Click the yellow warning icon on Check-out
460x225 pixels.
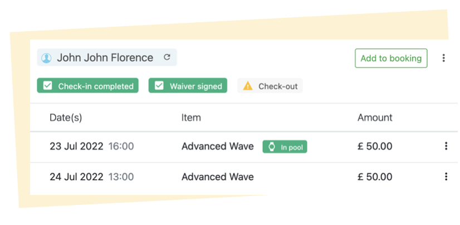pos(248,86)
